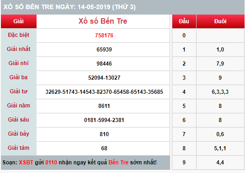245x173 pixels.
Task: Click the 'Đầu' column header
Action: pos(184,21)
